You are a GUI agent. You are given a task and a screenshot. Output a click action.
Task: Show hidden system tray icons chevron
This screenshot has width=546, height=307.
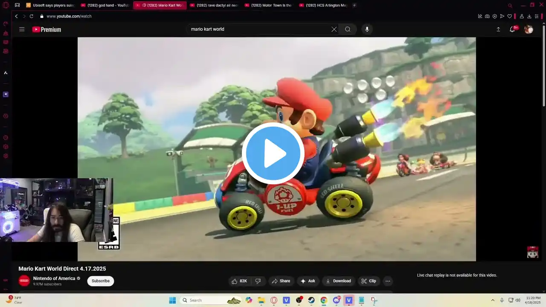493,300
